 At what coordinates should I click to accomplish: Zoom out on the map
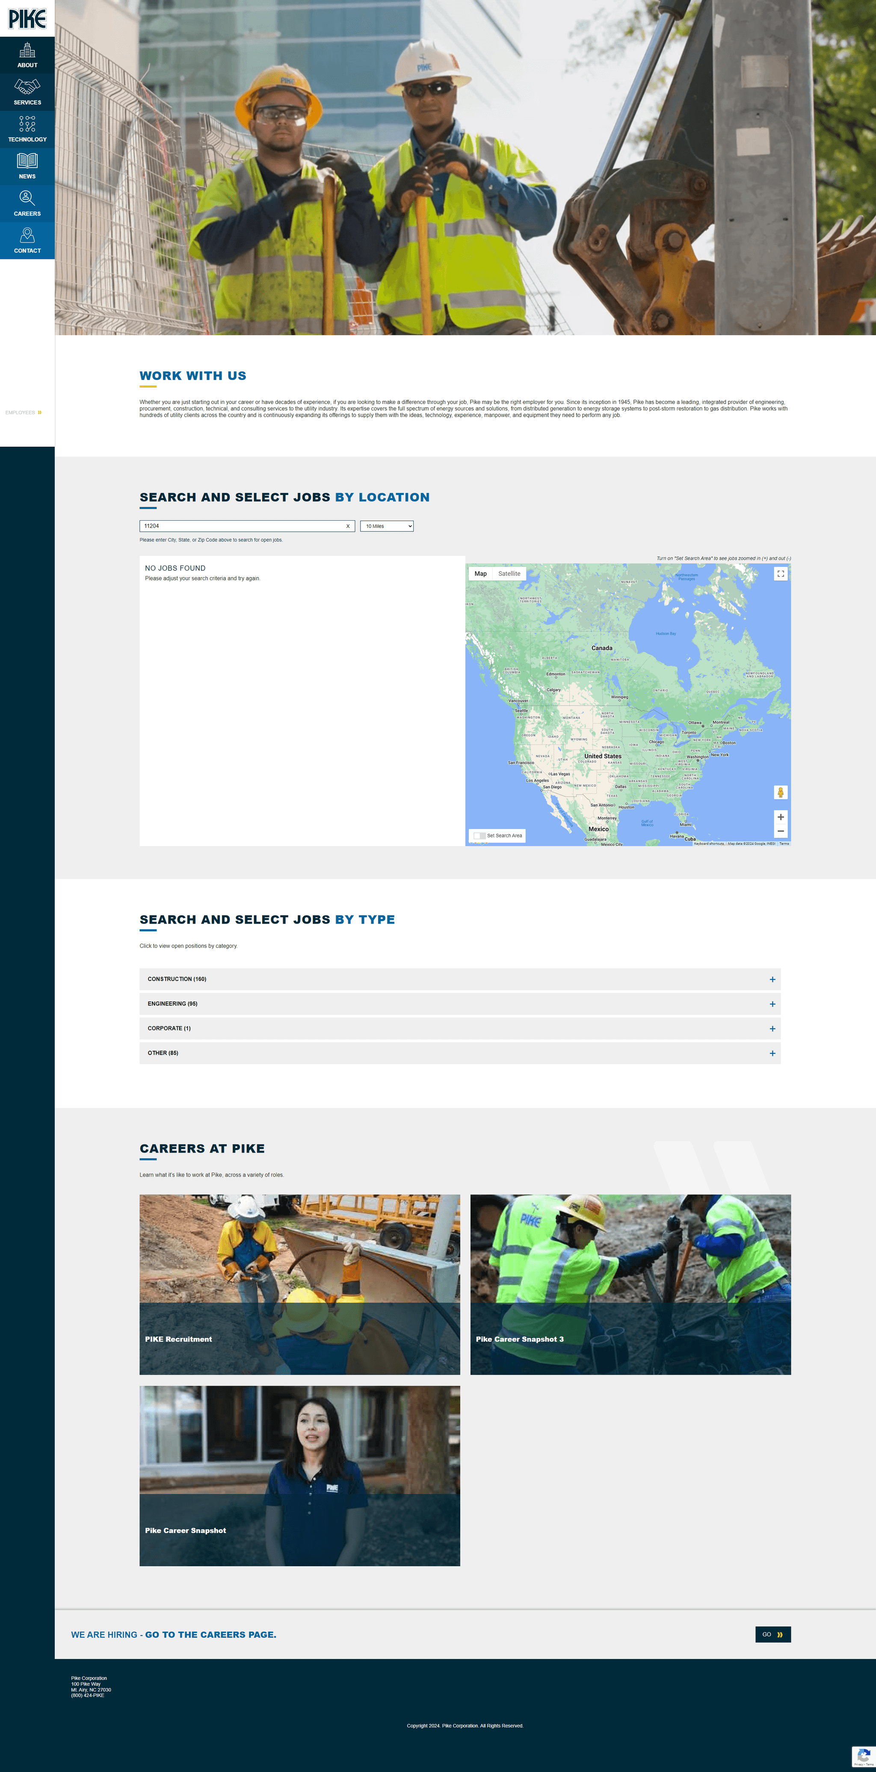point(781,832)
